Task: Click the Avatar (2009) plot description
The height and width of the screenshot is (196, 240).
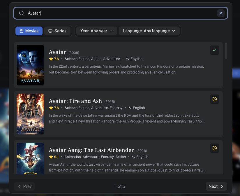Action: [x=126, y=69]
